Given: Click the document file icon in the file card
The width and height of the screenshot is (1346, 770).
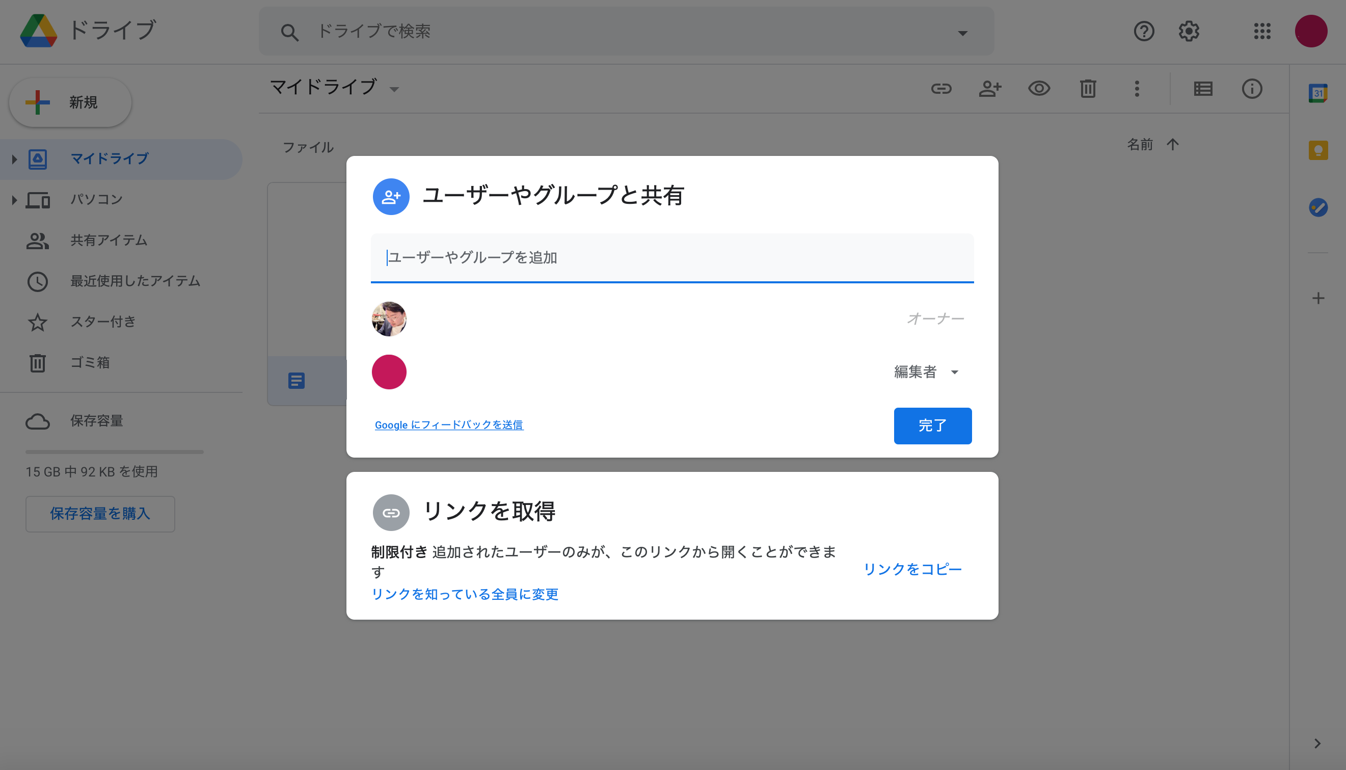Looking at the screenshot, I should pos(297,381).
